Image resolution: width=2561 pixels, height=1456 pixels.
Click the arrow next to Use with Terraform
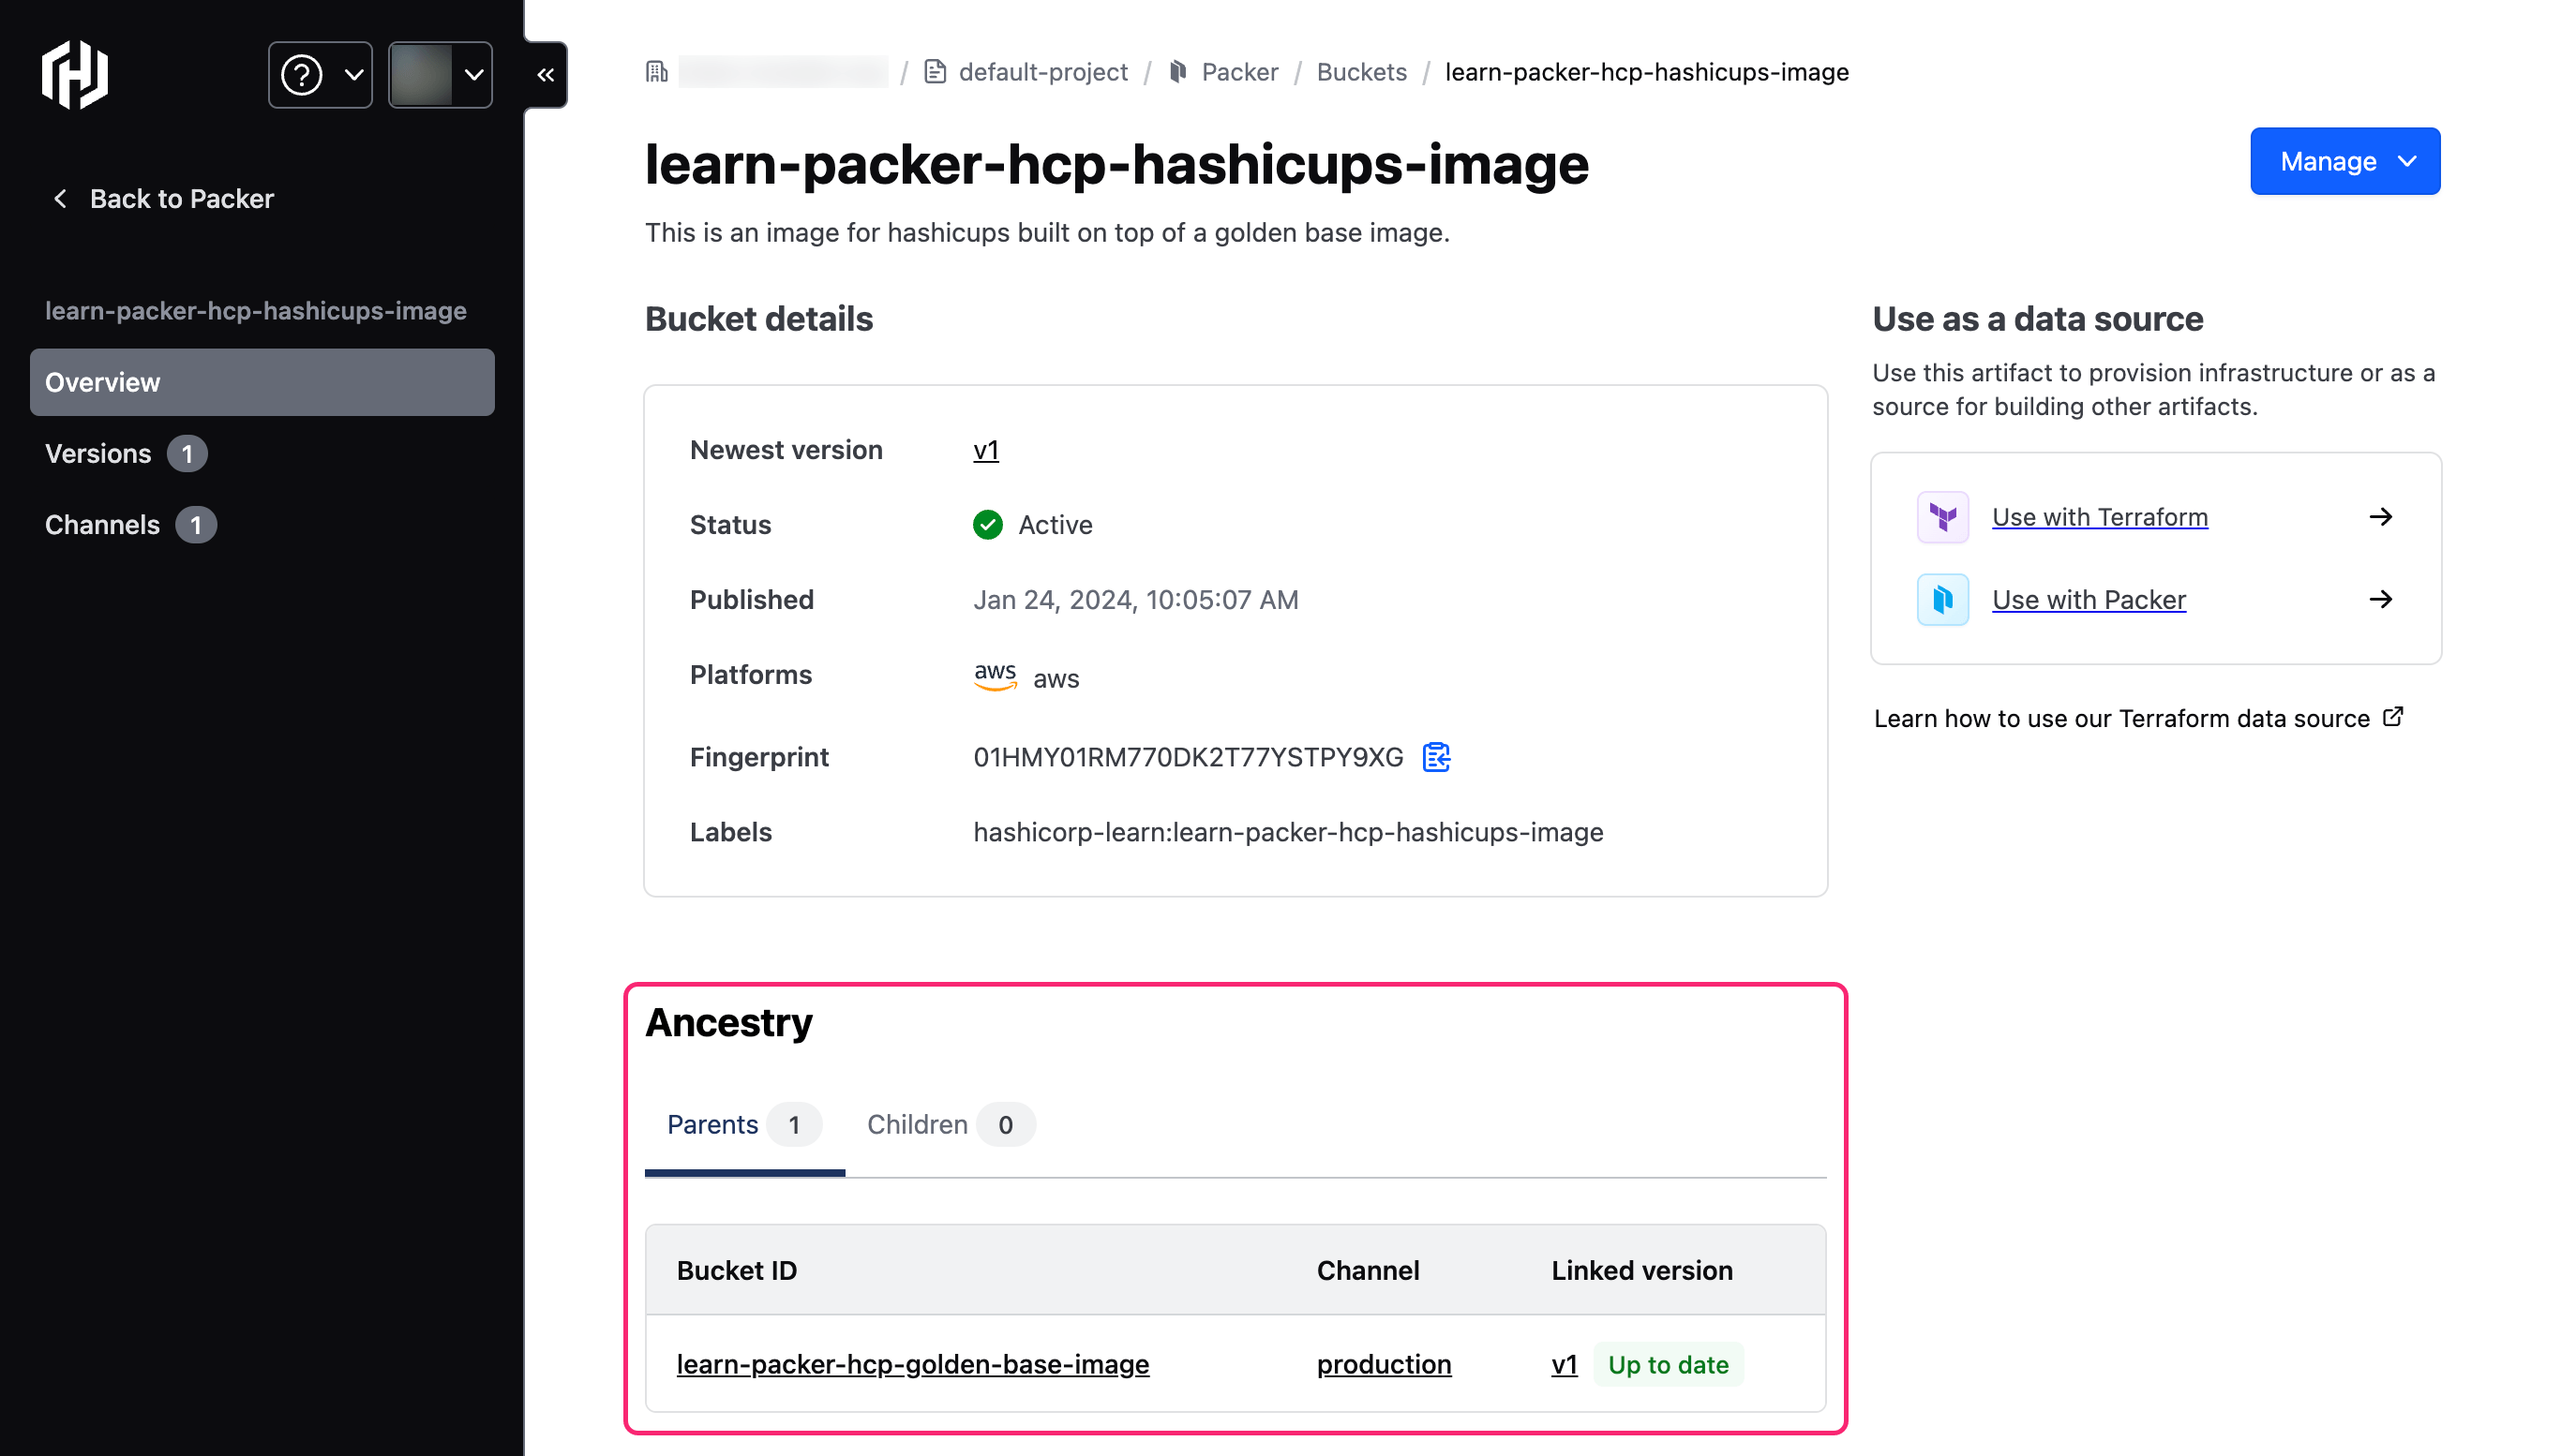[x=2382, y=517]
